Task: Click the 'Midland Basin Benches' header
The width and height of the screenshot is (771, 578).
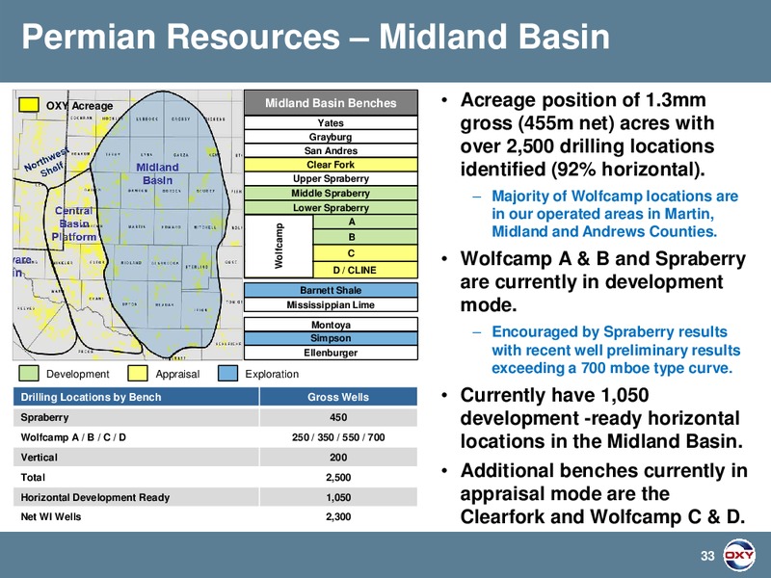Action: pyautogui.click(x=331, y=103)
